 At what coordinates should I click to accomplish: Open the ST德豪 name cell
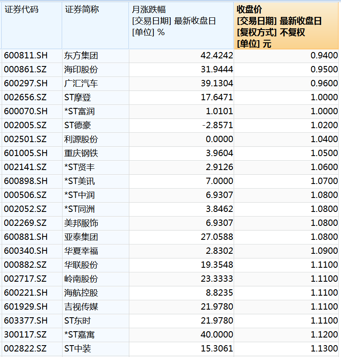coord(95,126)
